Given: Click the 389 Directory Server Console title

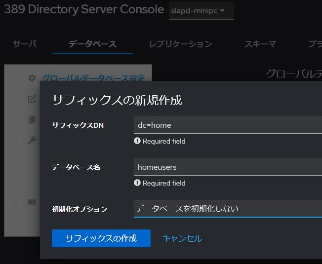Looking at the screenshot, I should click(x=84, y=9).
